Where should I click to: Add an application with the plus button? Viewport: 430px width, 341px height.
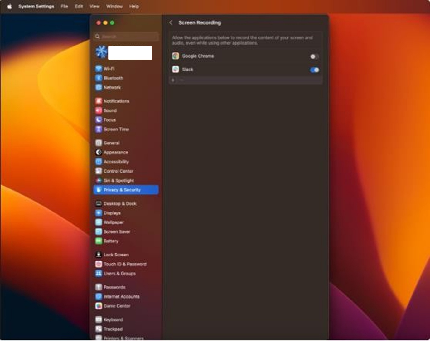coord(173,80)
